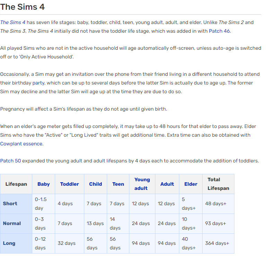
Task: Click the 364 days+ table cell
Action: coord(217,243)
